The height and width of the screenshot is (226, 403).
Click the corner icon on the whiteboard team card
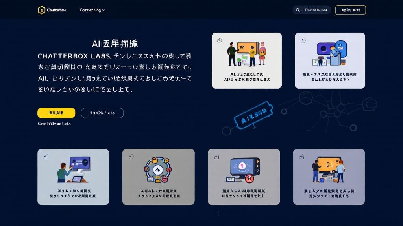click(x=220, y=40)
